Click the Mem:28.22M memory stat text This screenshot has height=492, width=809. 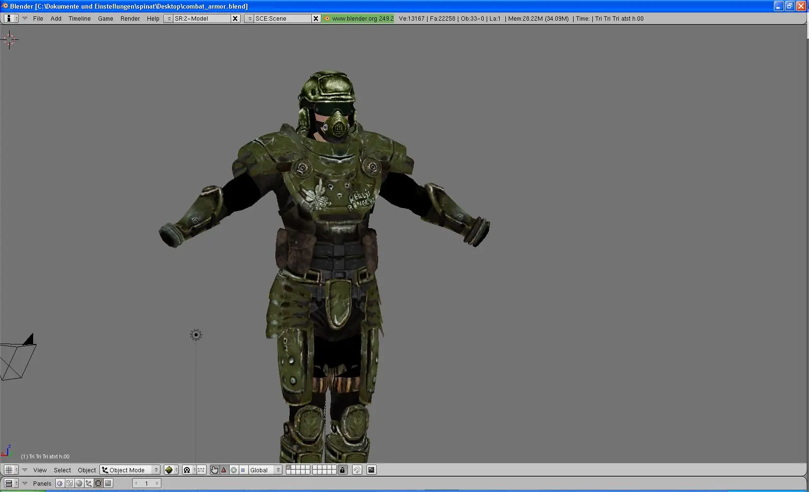538,18
